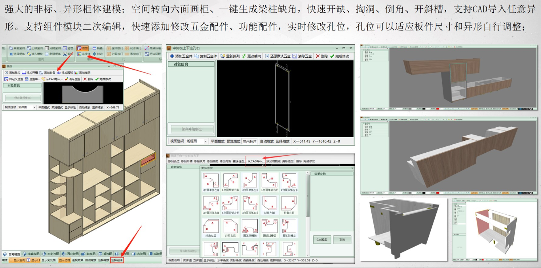The image size is (541, 268).
Task: Click 从CAD导入 in the lower shape window toolbar
Action: 256,161
